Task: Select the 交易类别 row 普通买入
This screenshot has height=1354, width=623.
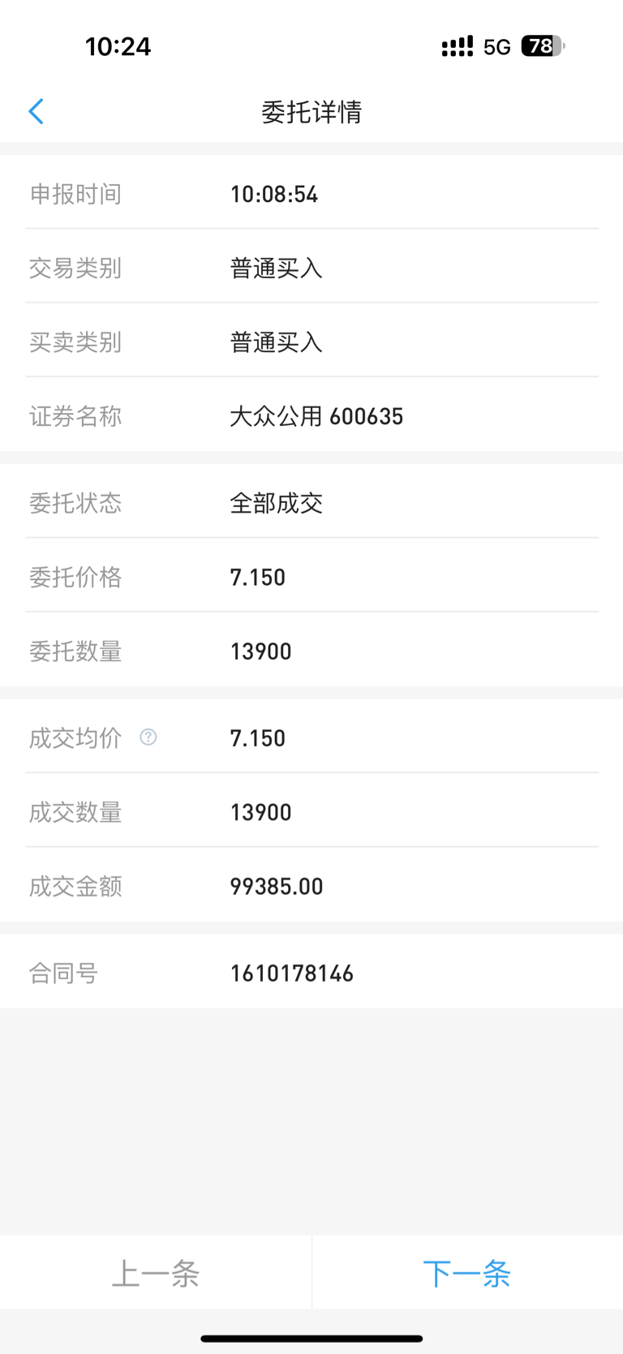Action: (x=311, y=268)
